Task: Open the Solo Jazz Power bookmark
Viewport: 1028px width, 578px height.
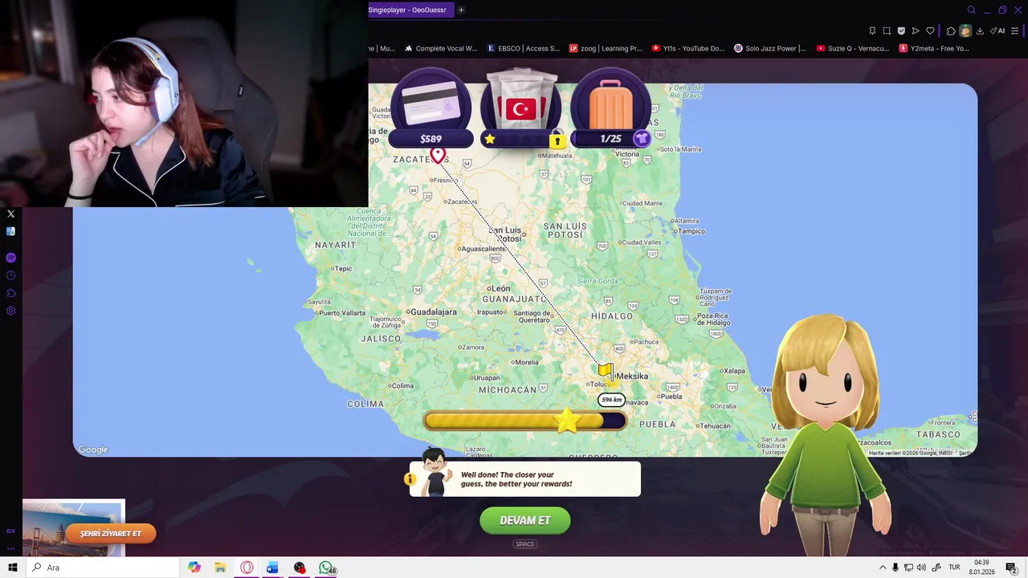Action: [770, 48]
